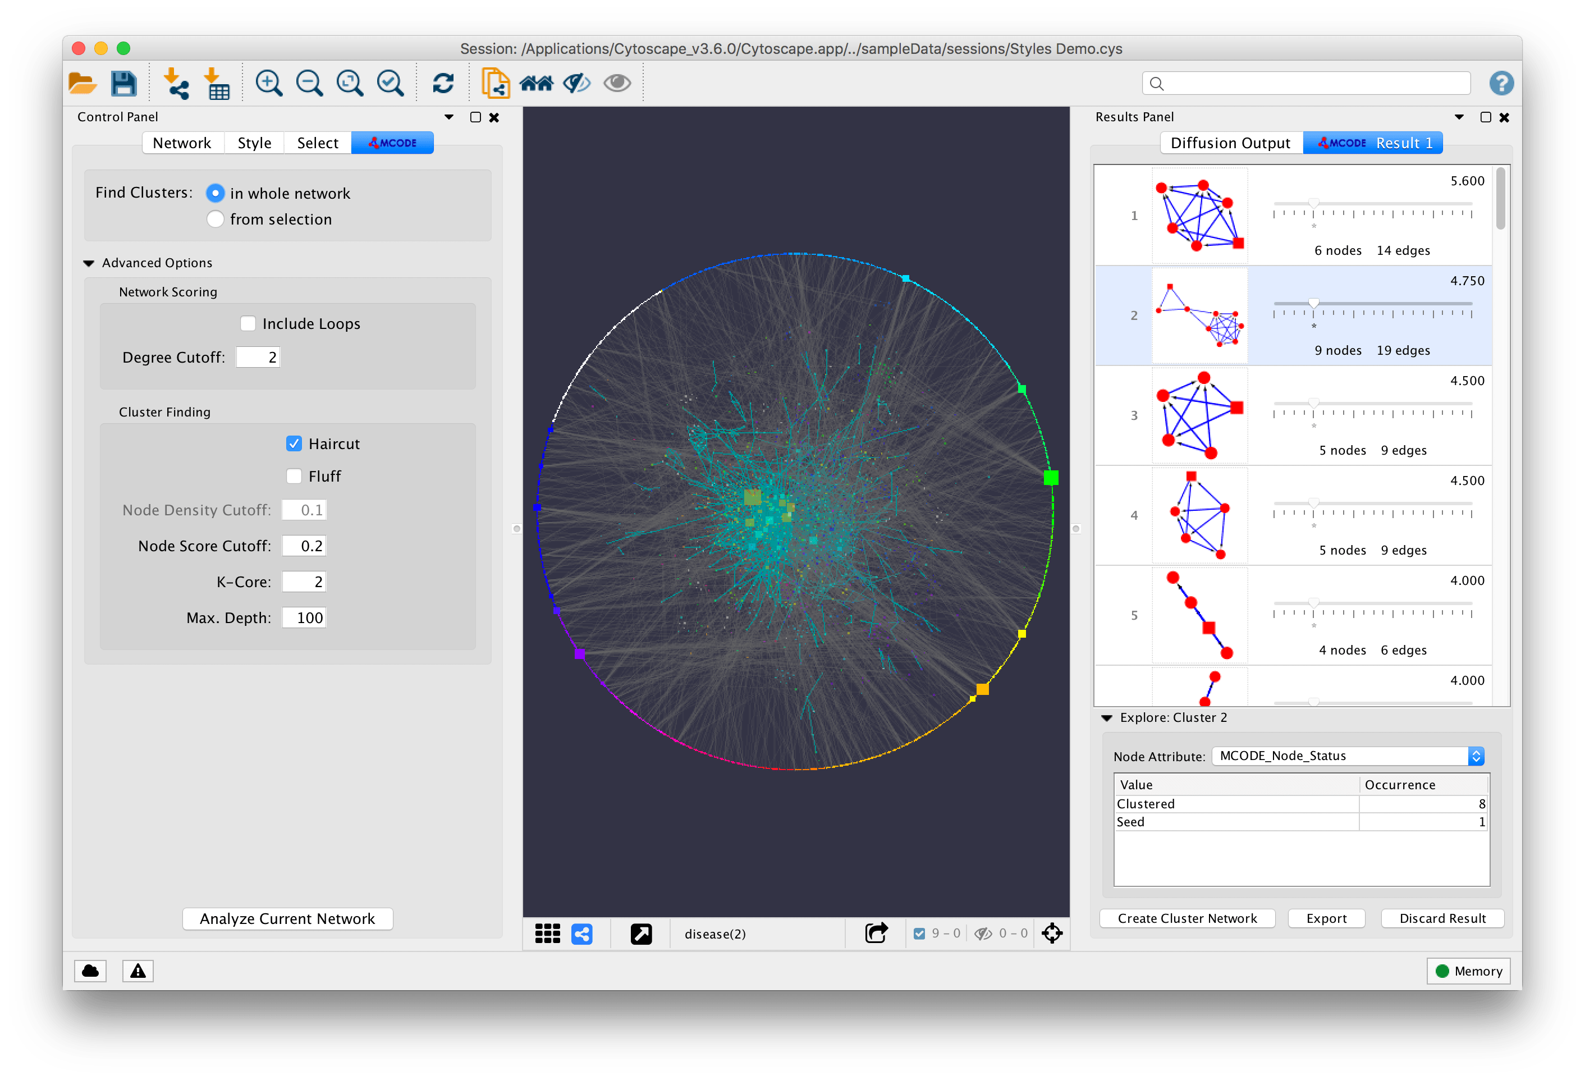
Task: Click the Zoom In magnifier icon
Action: click(269, 83)
